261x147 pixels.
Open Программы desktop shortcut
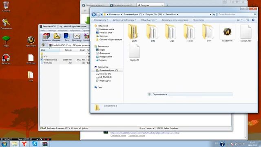pos(6,24)
